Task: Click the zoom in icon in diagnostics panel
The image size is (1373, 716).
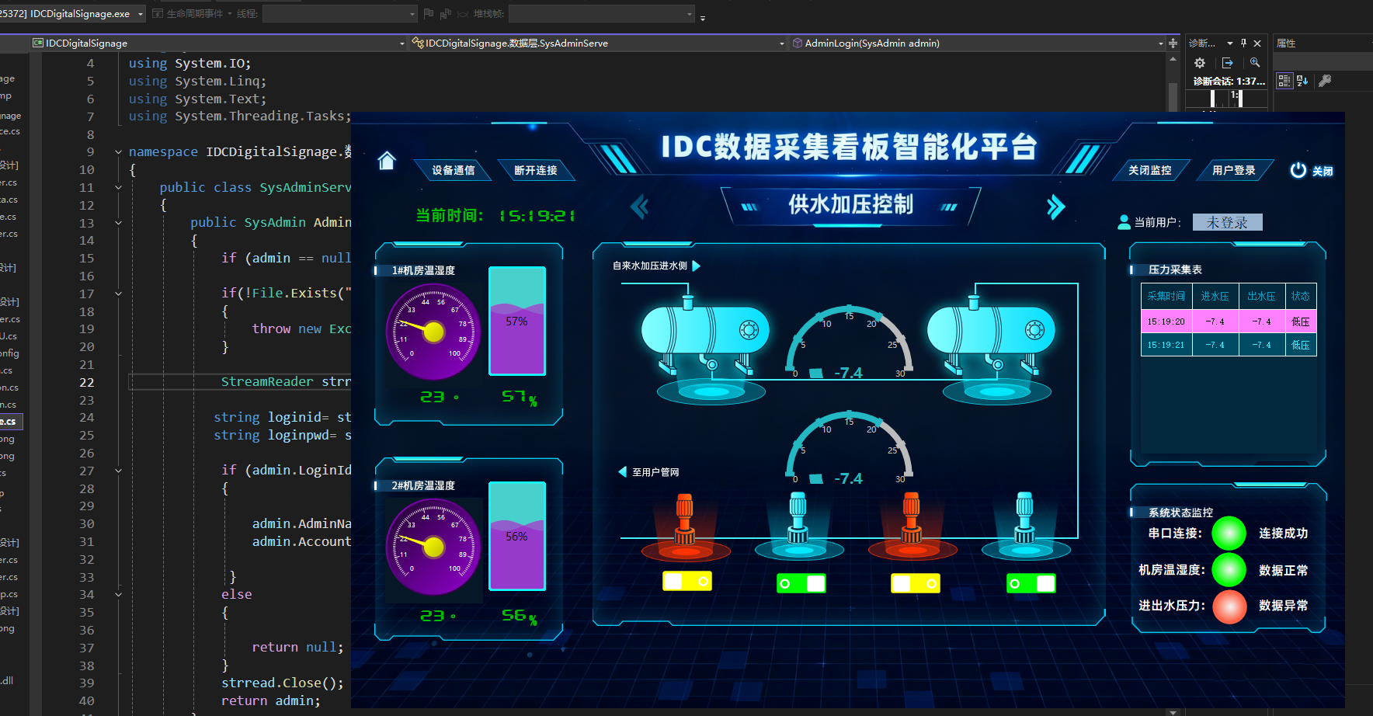Action: tap(1255, 63)
